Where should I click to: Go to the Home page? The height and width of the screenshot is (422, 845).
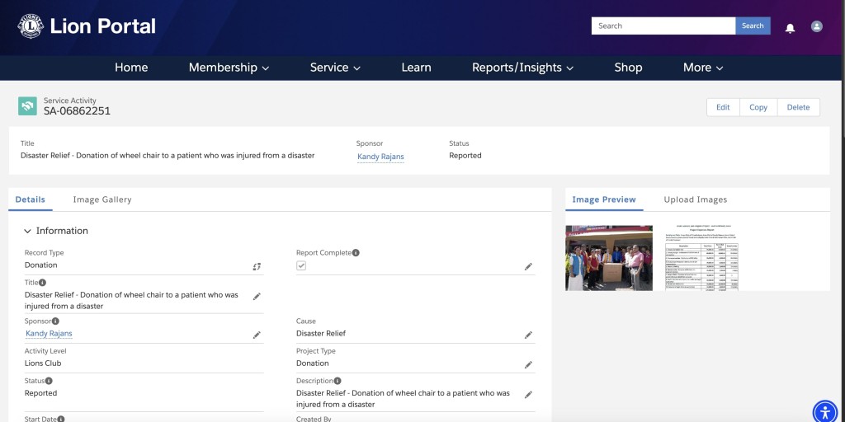(131, 68)
